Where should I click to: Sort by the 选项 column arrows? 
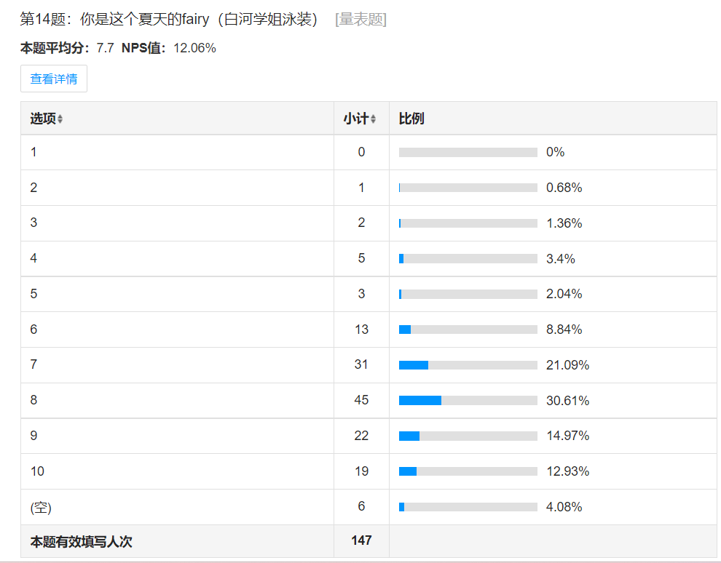[x=60, y=119]
